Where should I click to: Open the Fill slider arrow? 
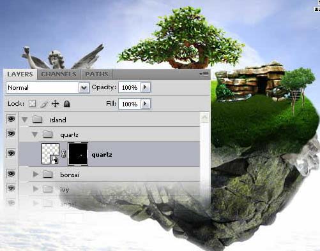[146, 104]
